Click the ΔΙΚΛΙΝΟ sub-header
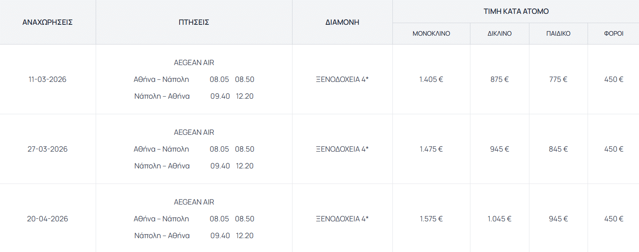 pos(499,34)
